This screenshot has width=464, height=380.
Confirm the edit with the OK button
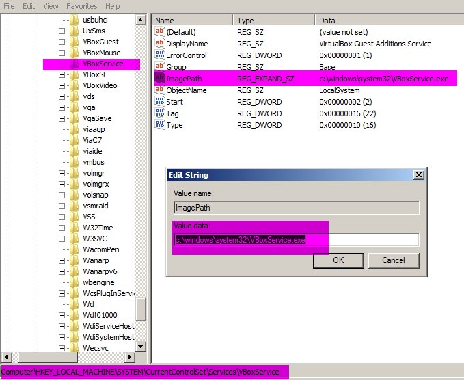338,260
